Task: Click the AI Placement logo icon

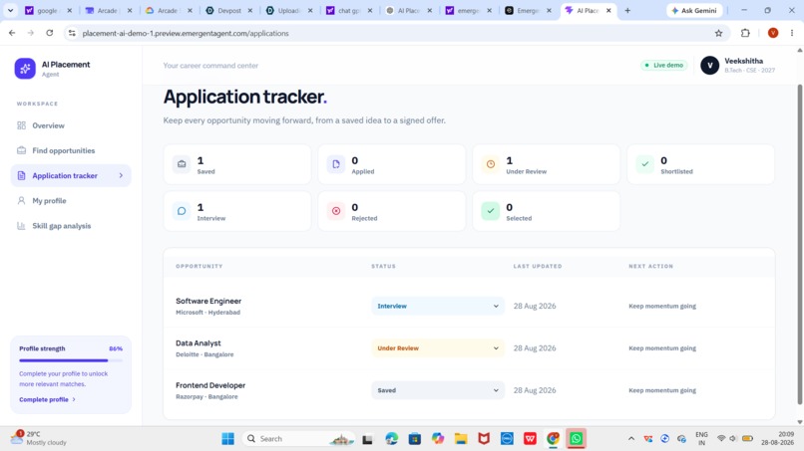Action: pyautogui.click(x=25, y=68)
